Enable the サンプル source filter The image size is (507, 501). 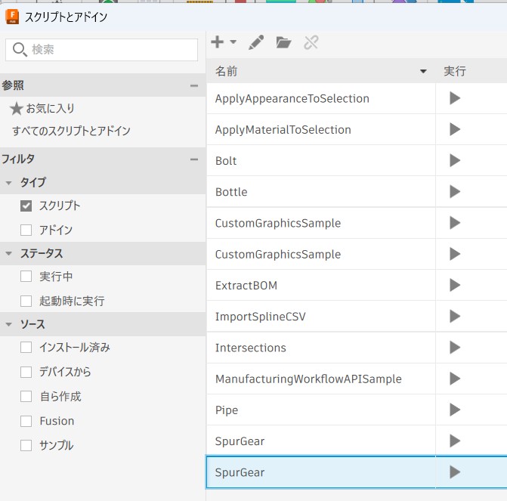click(x=26, y=445)
